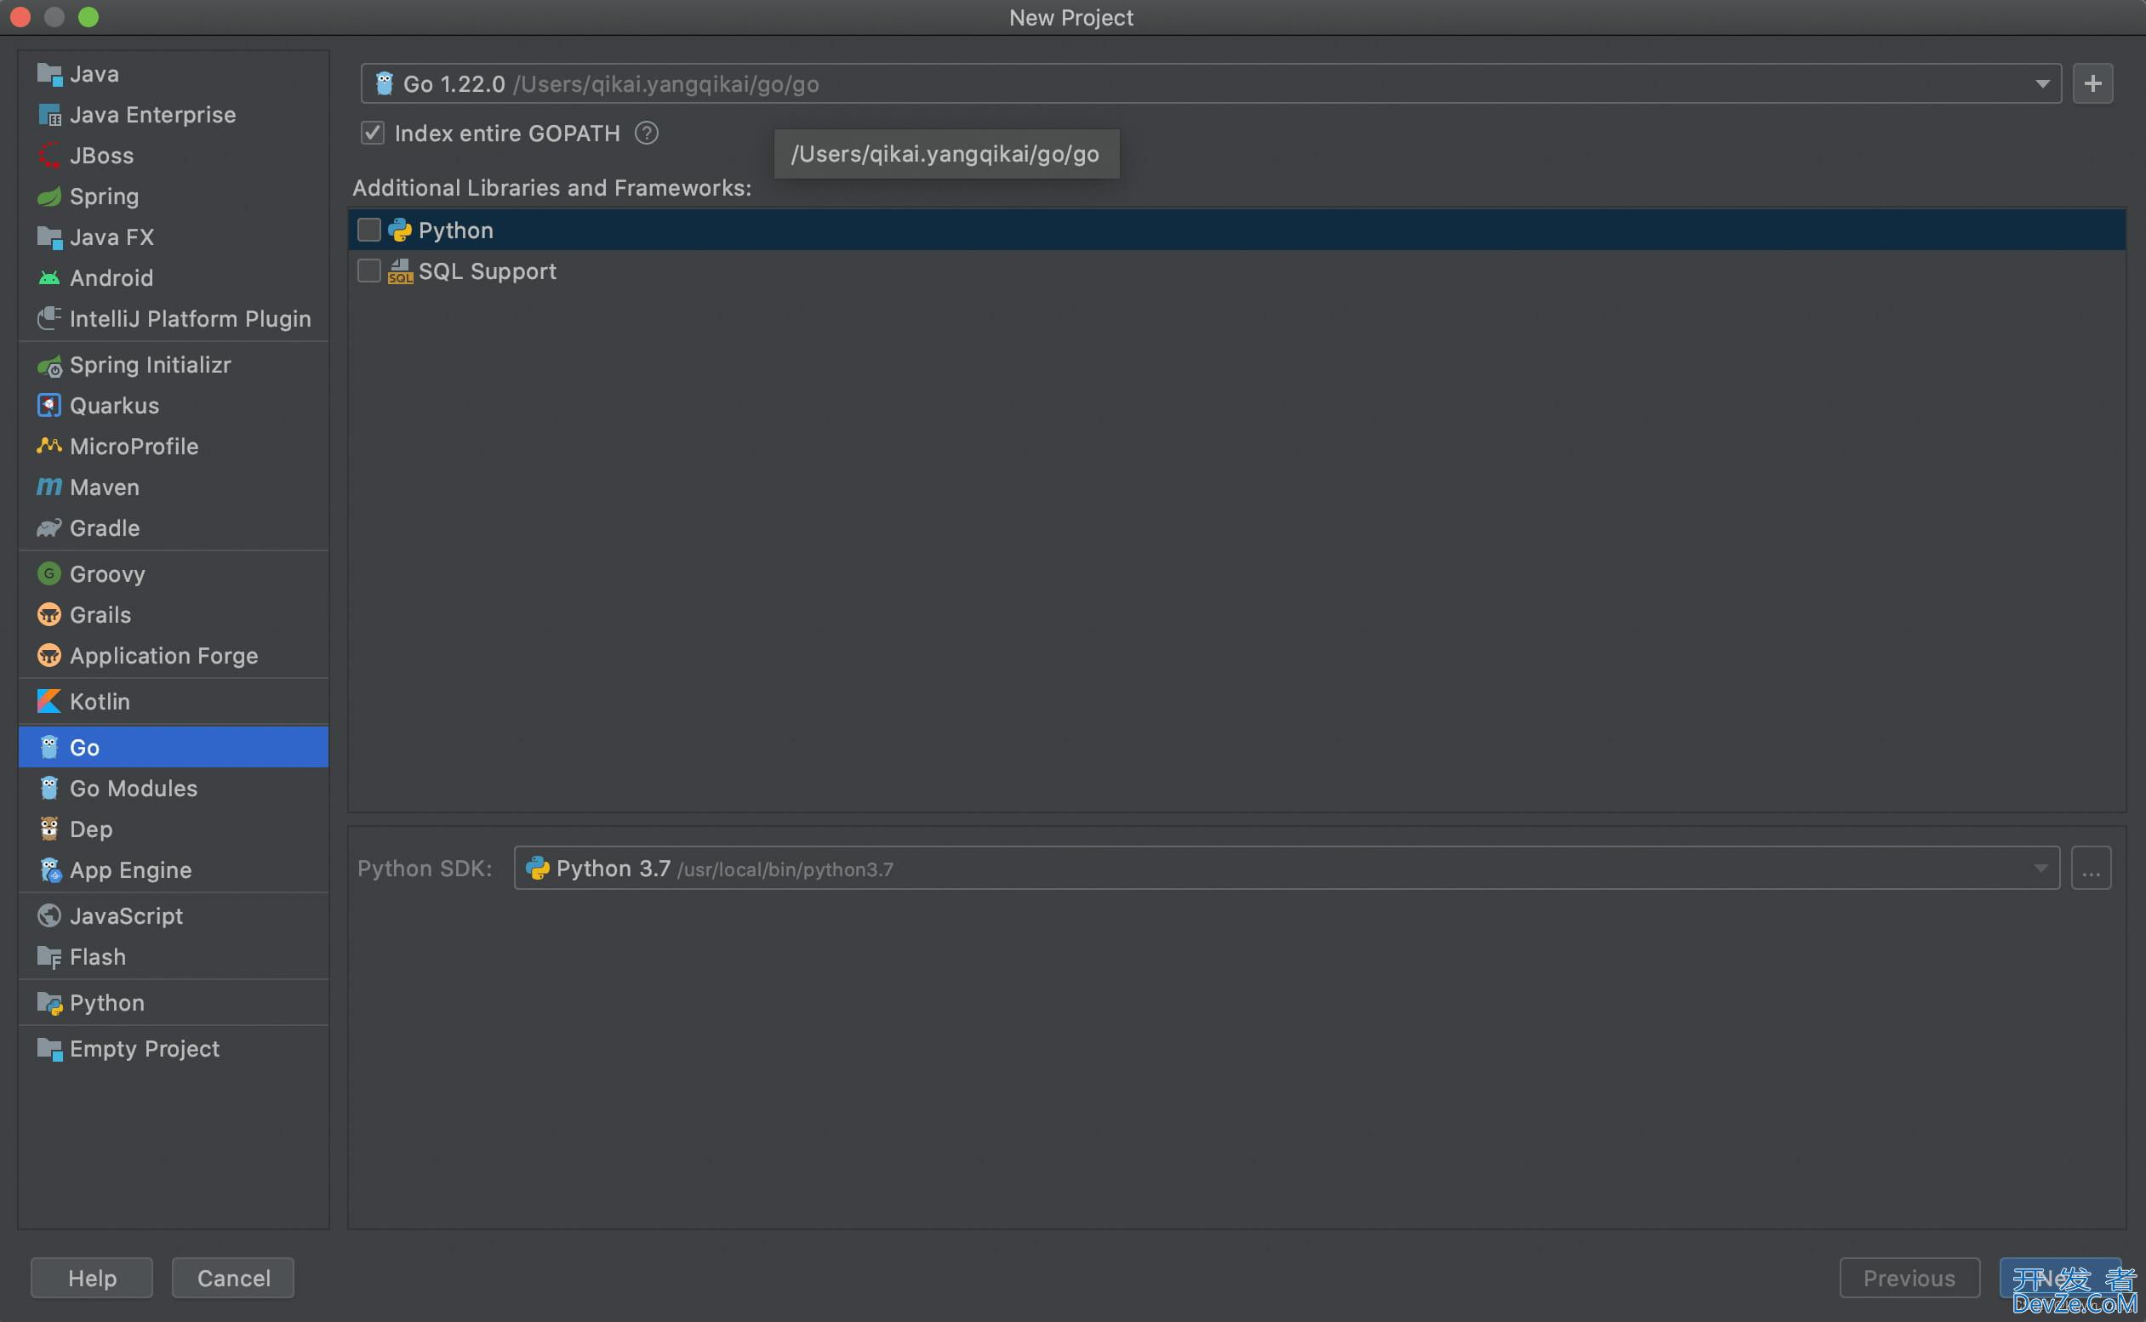The image size is (2146, 1322).
Task: Click the Kotlin K icon
Action: pos(49,701)
